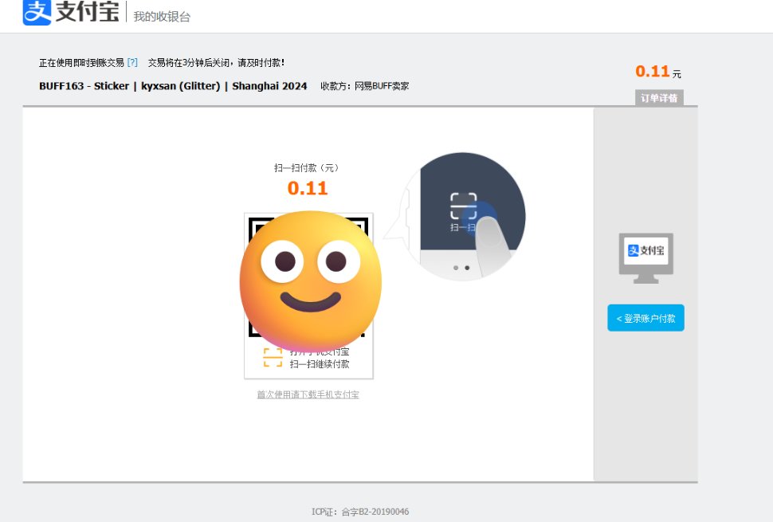Screen dimensions: 773x522
Task: Click the ICP证 license text in the footer
Action: point(360,512)
